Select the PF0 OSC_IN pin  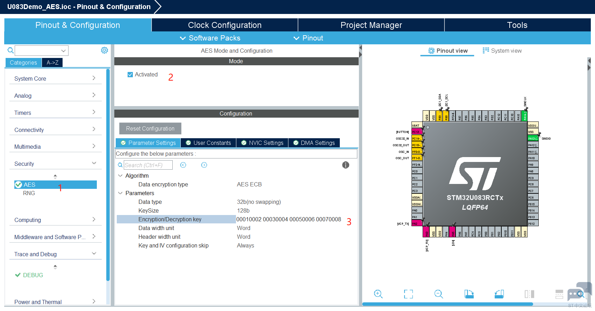pos(417,151)
